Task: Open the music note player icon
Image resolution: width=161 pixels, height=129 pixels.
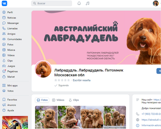Action: (88, 3)
